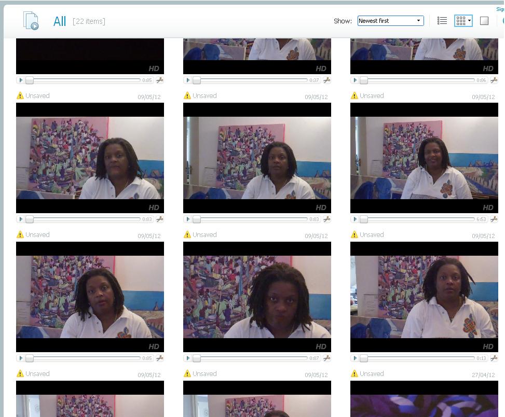
Task: Switch to list view
Action: (442, 21)
